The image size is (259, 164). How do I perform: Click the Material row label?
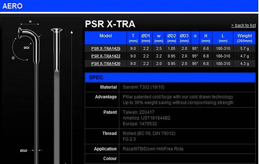point(108,87)
